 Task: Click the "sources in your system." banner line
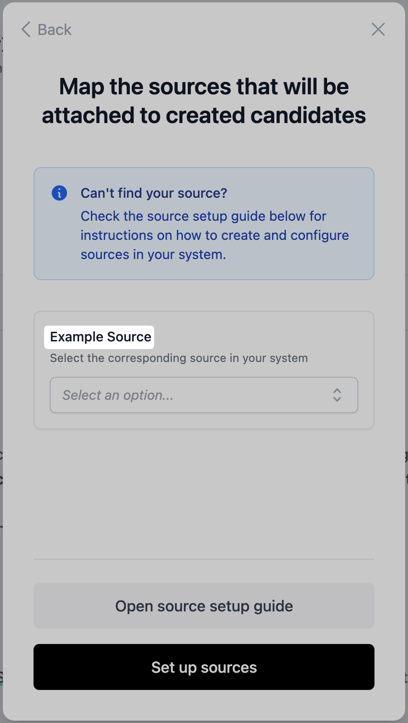pos(153,255)
